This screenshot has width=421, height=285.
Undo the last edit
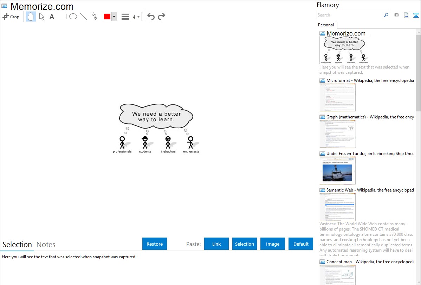[x=151, y=17]
